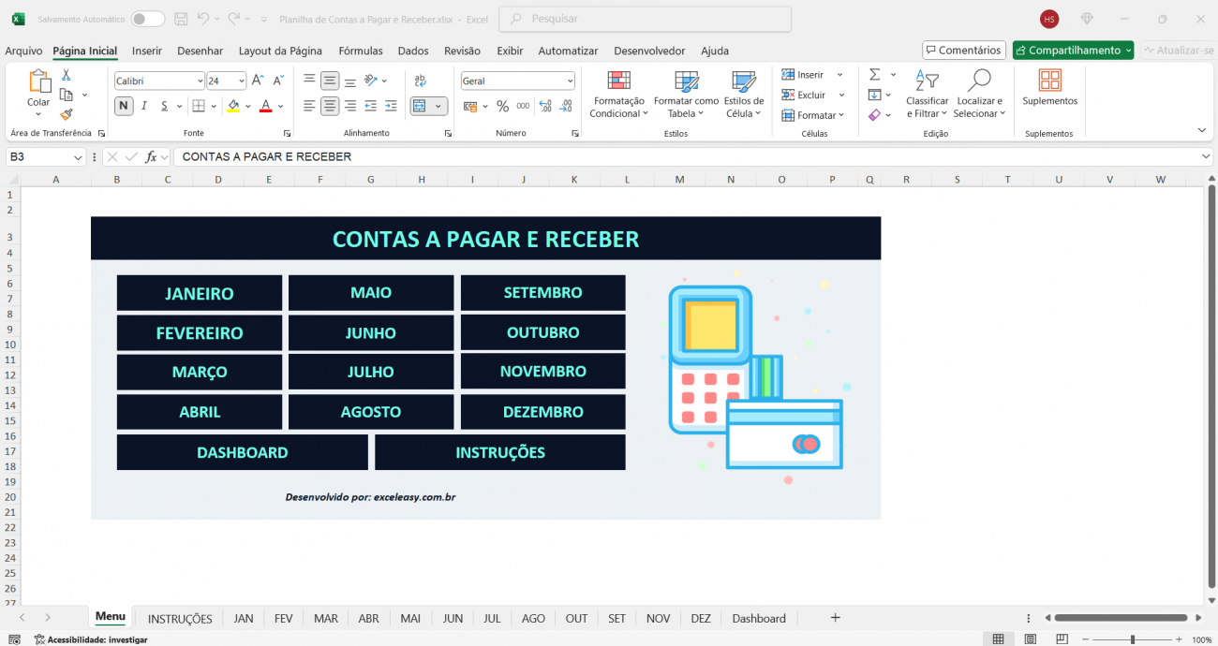
Task: Click the Fill down arrow icon
Action: coord(874,95)
